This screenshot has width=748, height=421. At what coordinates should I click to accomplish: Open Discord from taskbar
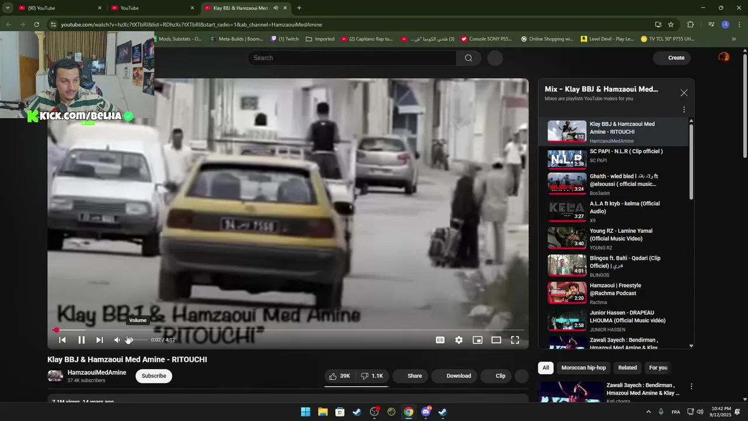pyautogui.click(x=425, y=412)
